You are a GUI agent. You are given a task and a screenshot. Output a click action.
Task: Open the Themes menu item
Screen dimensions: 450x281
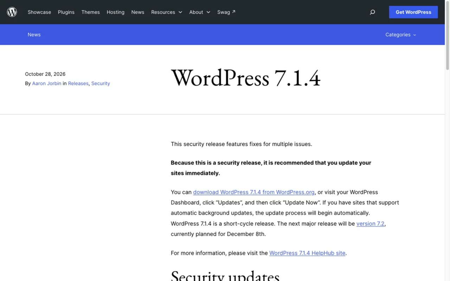(x=91, y=12)
